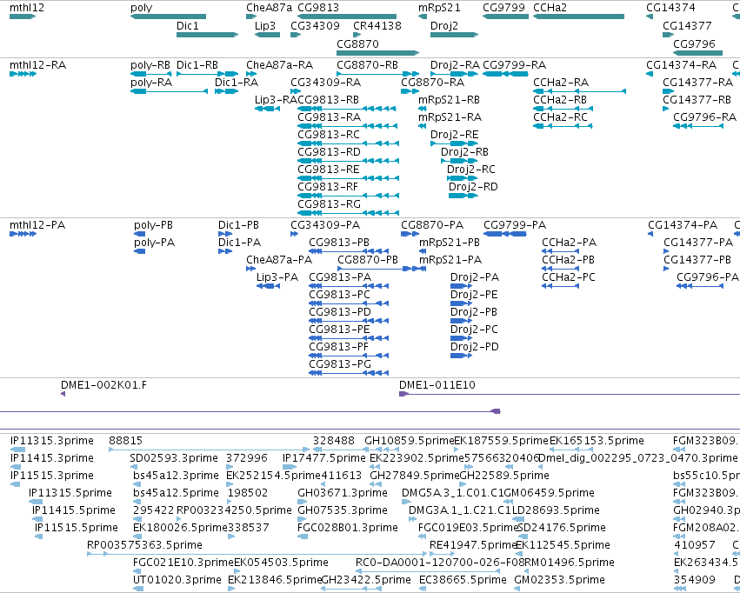Open the CG8870-RB transcript label

click(x=367, y=65)
